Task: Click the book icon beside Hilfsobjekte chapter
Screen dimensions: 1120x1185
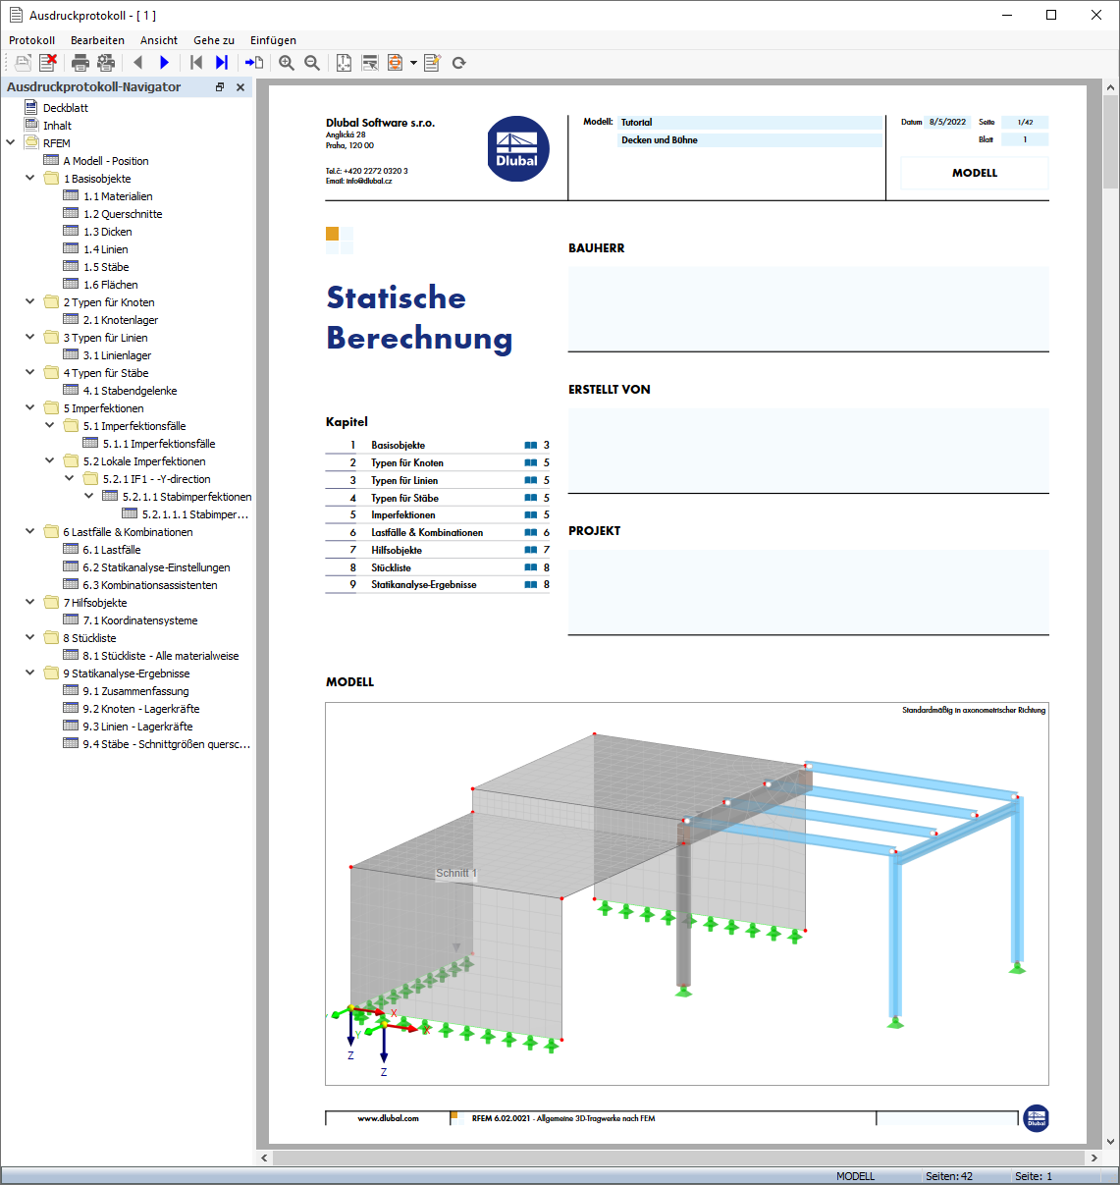Action: click(530, 550)
